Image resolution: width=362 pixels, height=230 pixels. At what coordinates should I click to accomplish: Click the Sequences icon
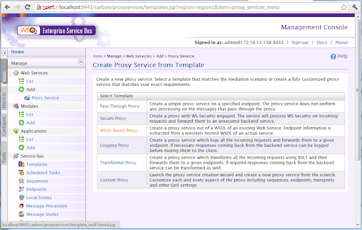click(21, 181)
